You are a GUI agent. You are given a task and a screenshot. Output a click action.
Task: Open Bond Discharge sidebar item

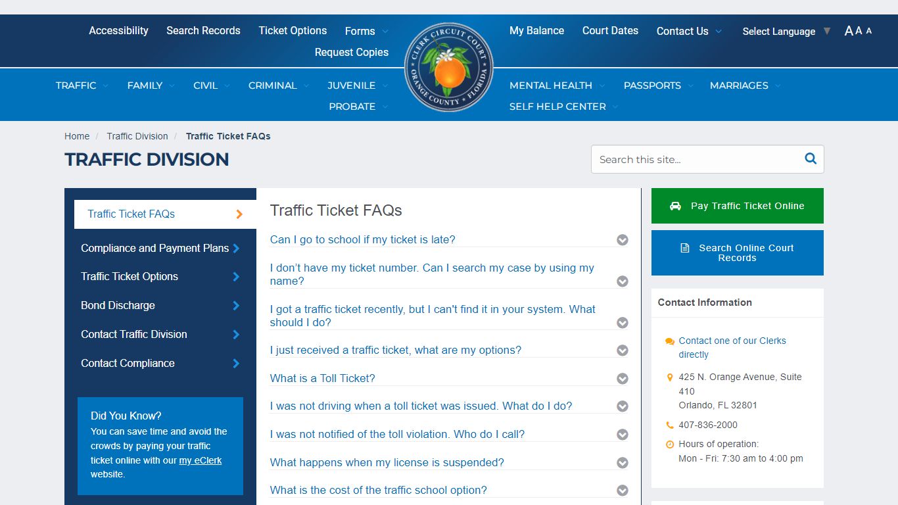pos(118,305)
